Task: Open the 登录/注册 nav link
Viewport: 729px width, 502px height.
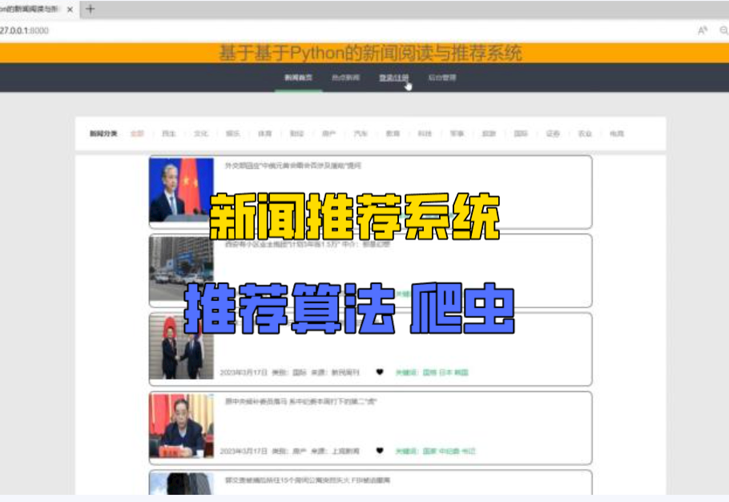Action: point(394,78)
